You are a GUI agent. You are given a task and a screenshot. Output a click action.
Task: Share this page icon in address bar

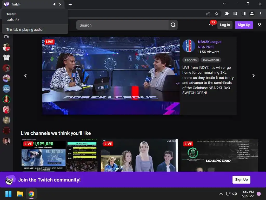tap(208, 14)
